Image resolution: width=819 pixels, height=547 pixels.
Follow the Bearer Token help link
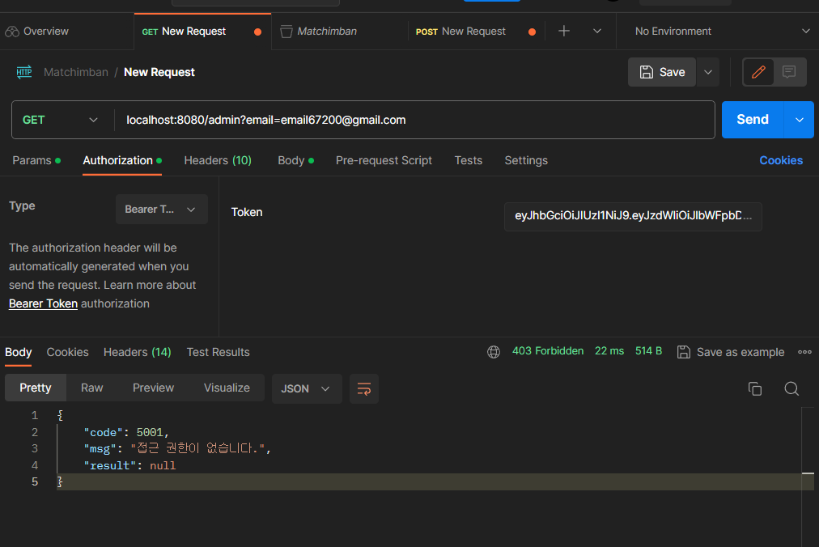[x=44, y=303]
